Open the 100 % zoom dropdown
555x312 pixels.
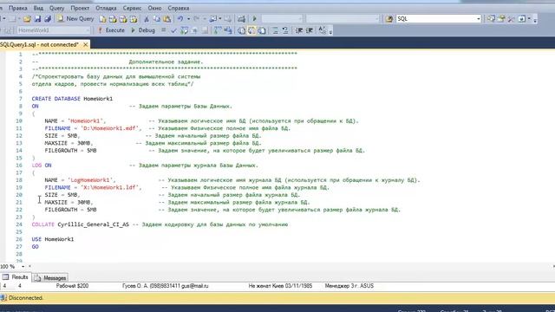[x=23, y=266]
